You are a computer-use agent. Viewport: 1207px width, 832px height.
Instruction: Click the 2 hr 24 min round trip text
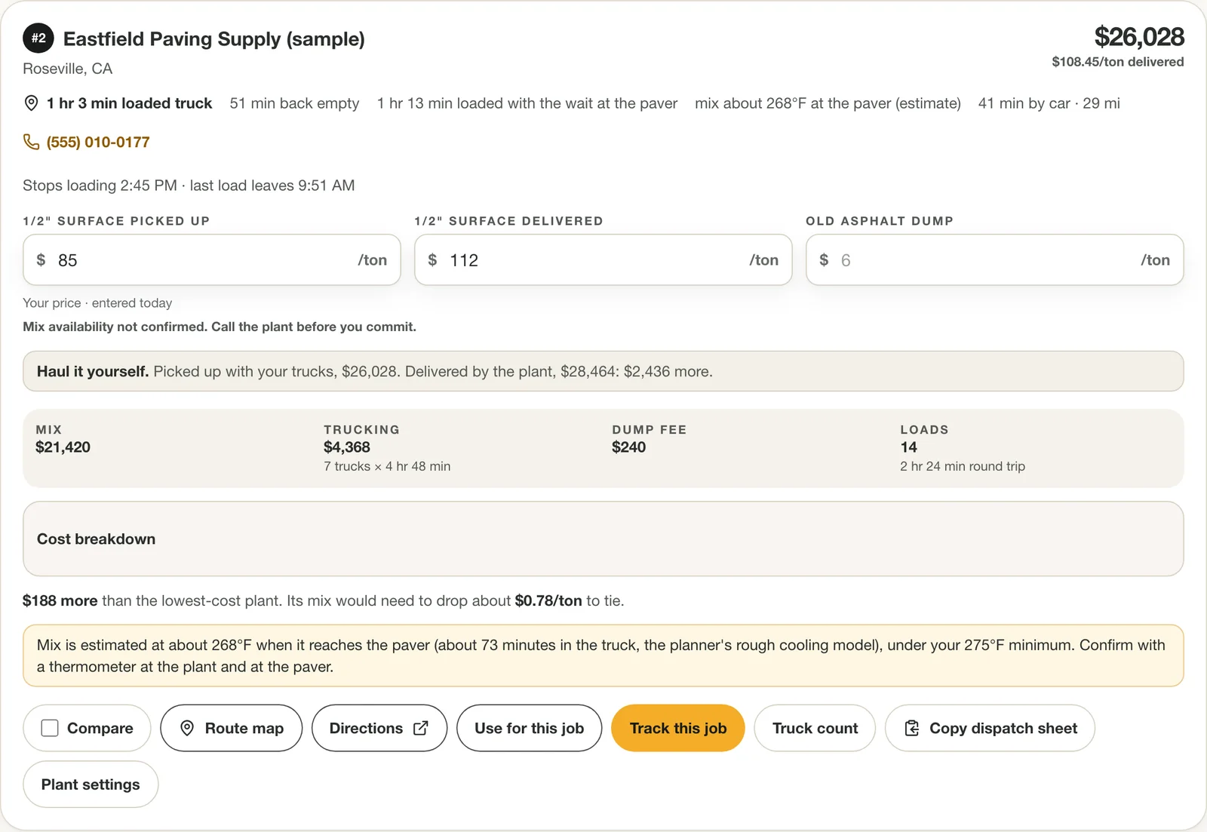(963, 466)
